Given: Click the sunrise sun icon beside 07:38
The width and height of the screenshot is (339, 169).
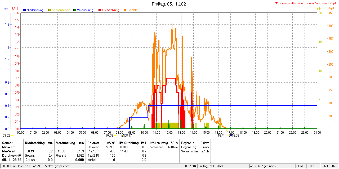Looking at the screenshot, I should coord(115,136).
